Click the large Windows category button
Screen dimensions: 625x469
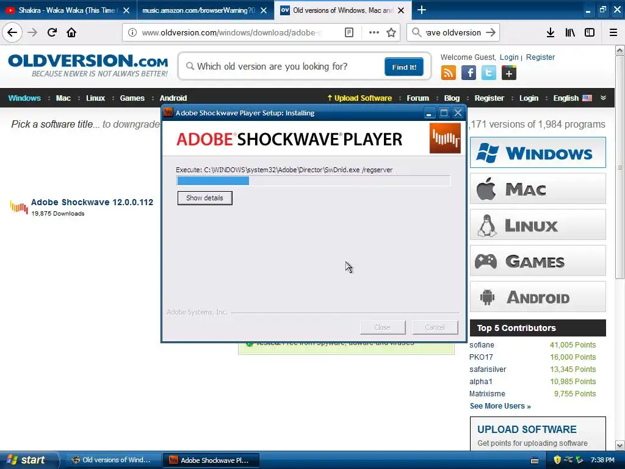(x=538, y=152)
